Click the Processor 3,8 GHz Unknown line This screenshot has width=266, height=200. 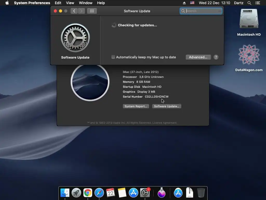tap(143, 77)
